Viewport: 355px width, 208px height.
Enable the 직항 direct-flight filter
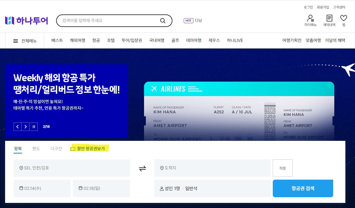[x=282, y=168]
